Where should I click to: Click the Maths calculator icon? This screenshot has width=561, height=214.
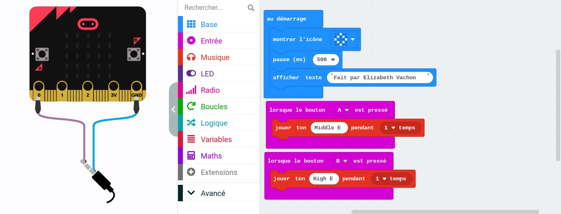tap(191, 156)
